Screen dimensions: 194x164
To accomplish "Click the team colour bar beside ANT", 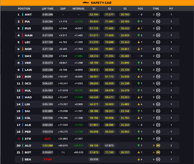I will (23, 14).
